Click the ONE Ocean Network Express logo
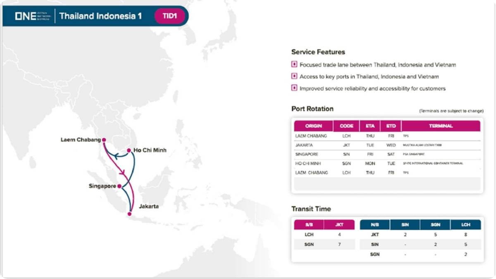Viewport: 496px width, 279px height. [32, 16]
